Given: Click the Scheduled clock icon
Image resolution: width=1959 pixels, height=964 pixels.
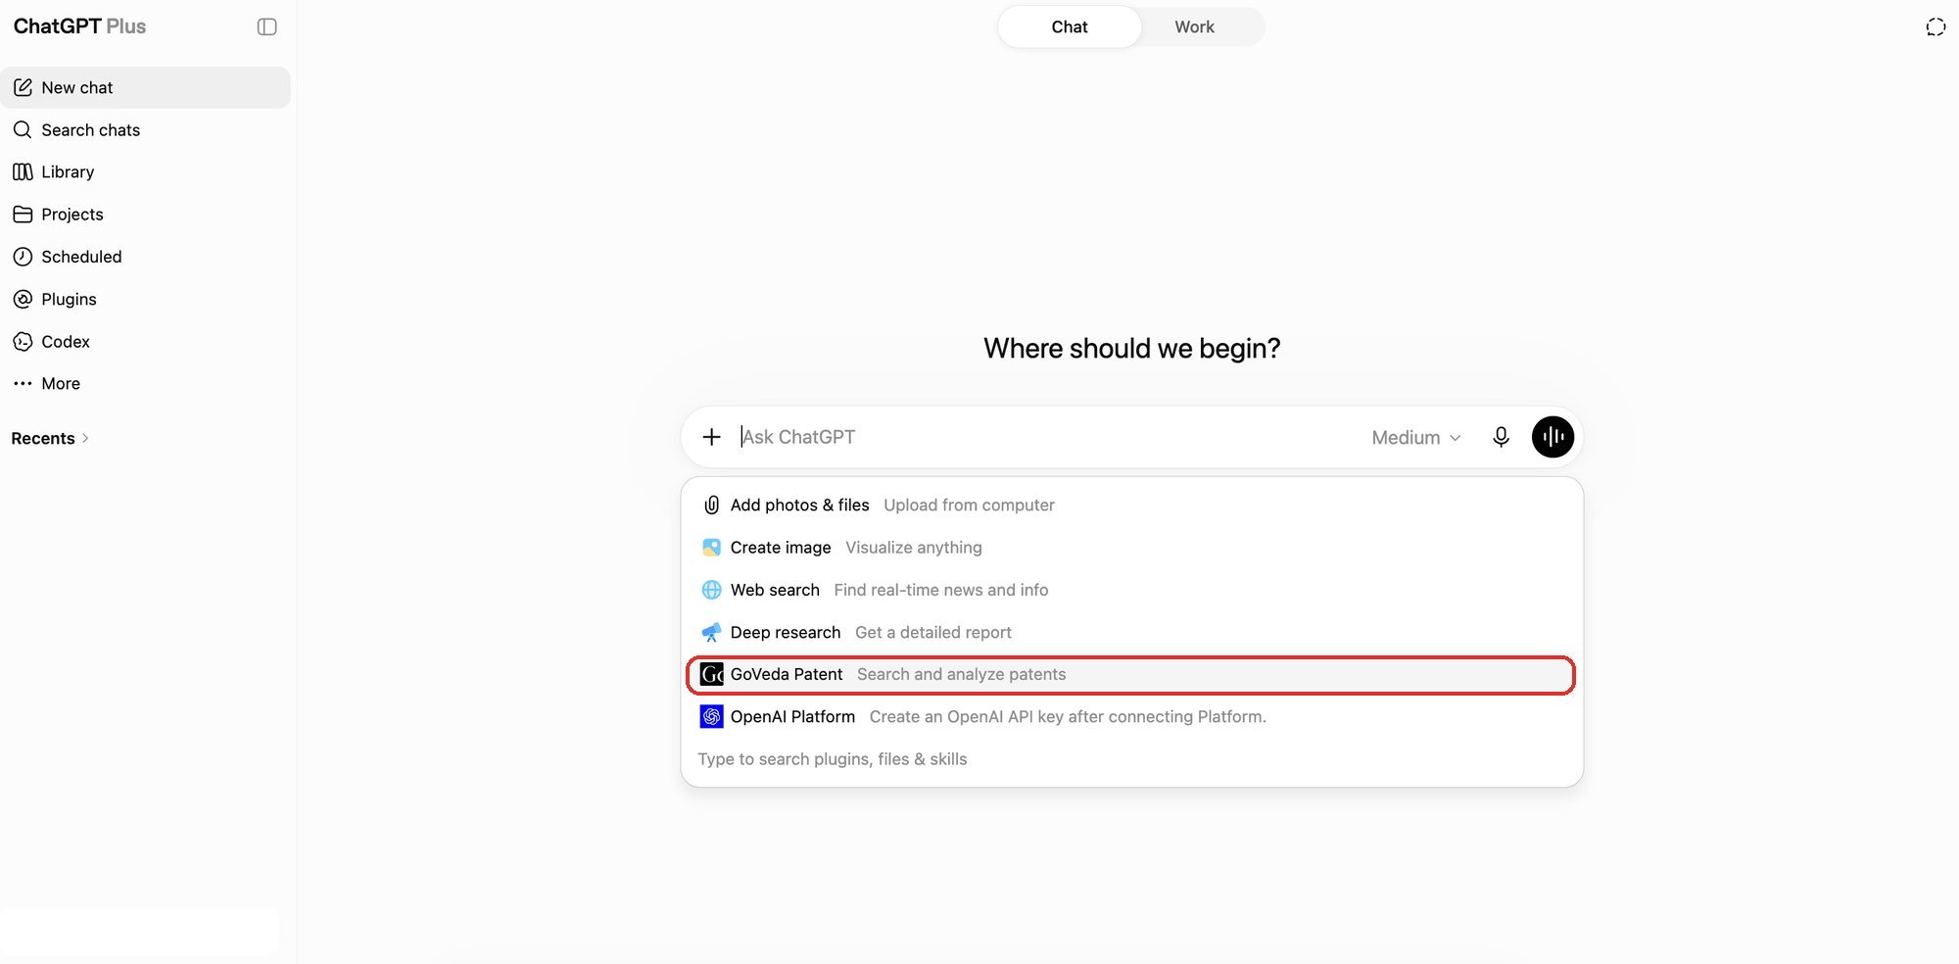Looking at the screenshot, I should [23, 257].
